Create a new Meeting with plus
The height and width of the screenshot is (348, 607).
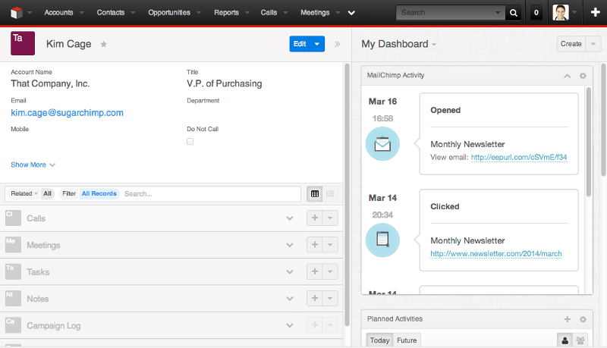pos(315,244)
